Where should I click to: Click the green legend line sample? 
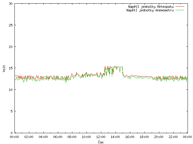[x=180, y=10]
